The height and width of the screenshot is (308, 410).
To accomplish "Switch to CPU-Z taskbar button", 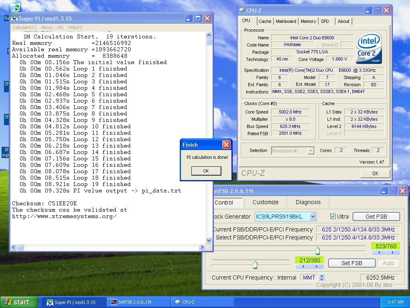I will click(201, 302).
